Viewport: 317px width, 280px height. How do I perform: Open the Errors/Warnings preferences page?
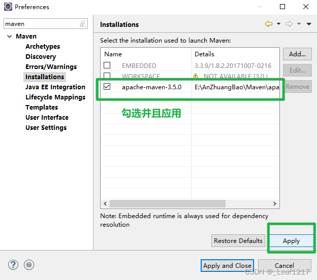pyautogui.click(x=51, y=66)
